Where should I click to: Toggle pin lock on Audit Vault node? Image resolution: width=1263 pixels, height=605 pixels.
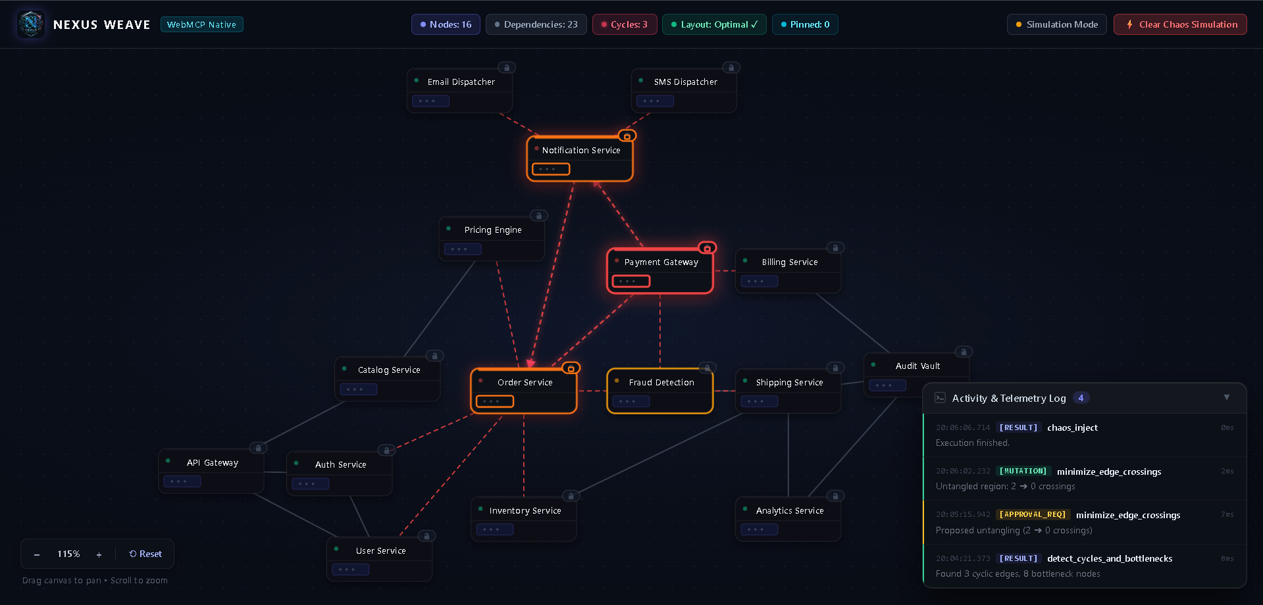pyautogui.click(x=964, y=352)
